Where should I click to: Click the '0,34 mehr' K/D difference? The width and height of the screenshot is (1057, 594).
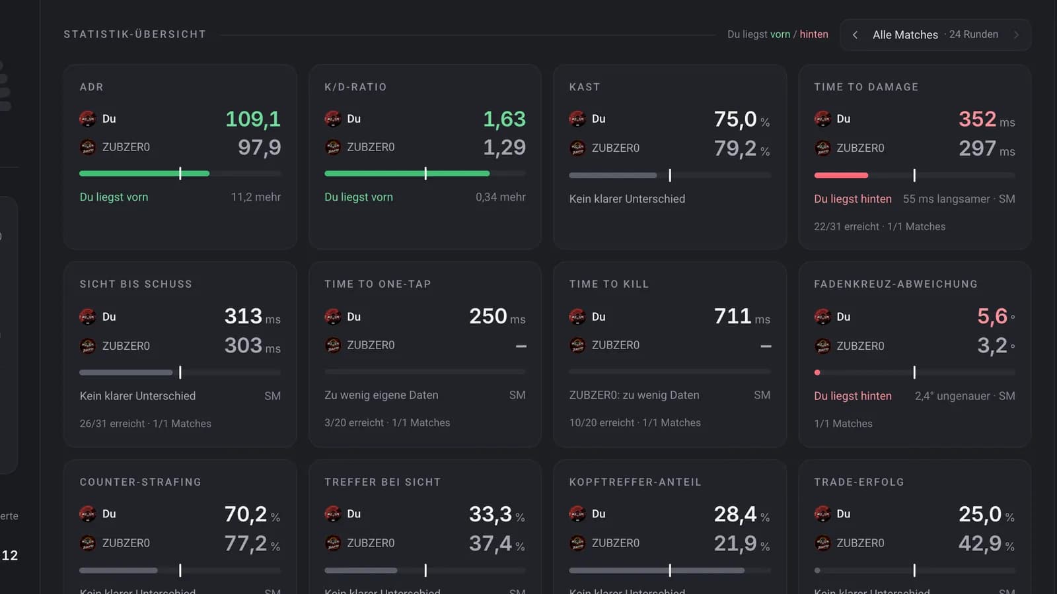click(x=501, y=197)
